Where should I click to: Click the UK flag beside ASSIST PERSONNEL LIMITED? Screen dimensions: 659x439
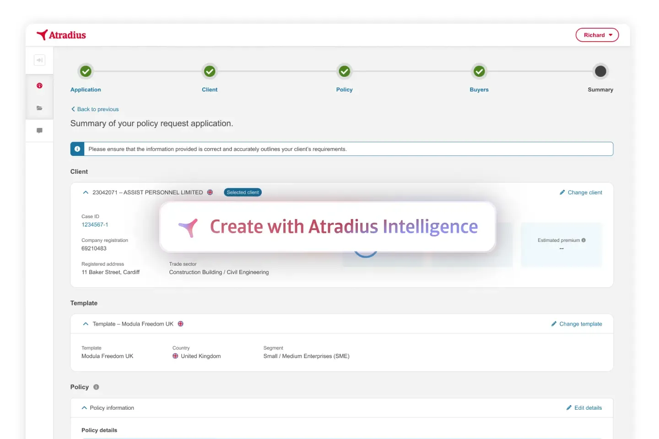210,192
